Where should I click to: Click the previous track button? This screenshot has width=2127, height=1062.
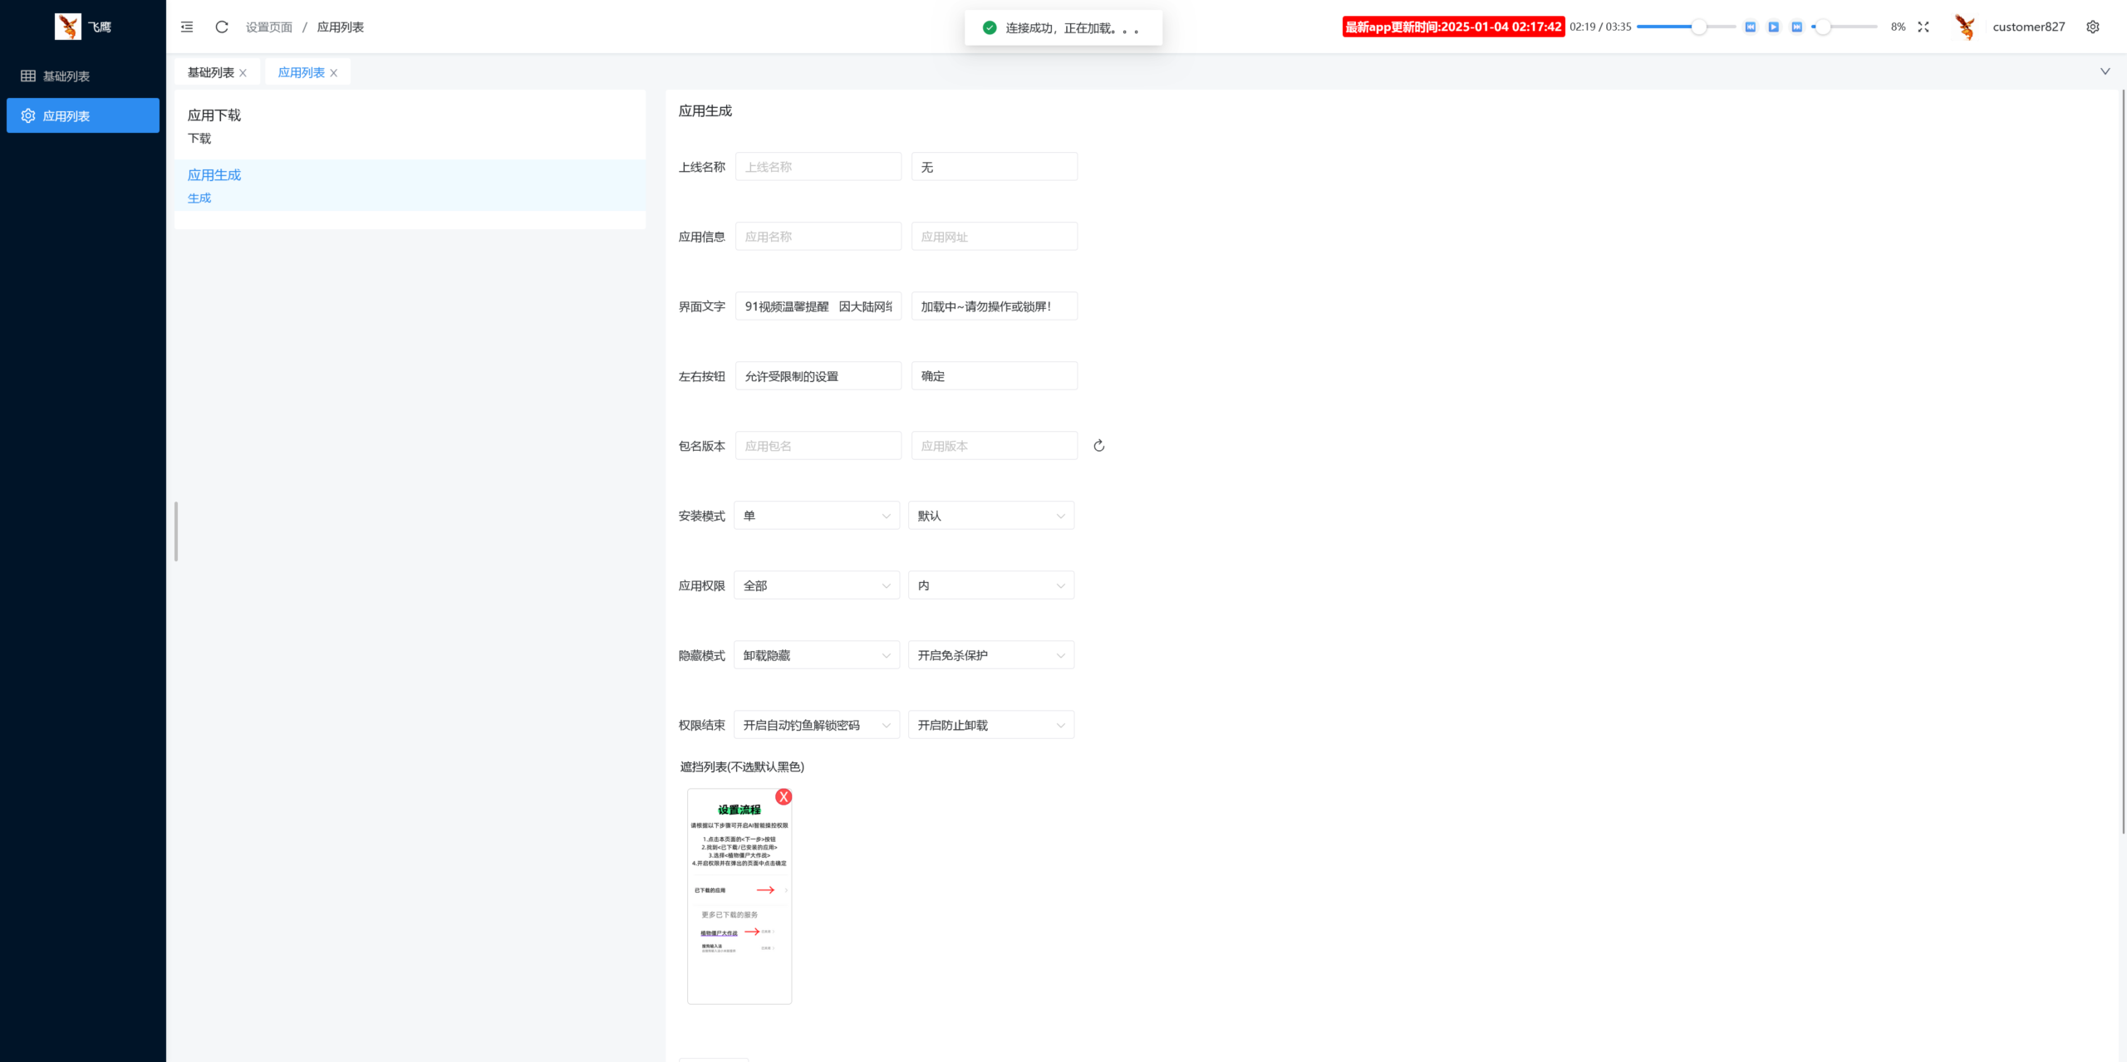point(1751,27)
